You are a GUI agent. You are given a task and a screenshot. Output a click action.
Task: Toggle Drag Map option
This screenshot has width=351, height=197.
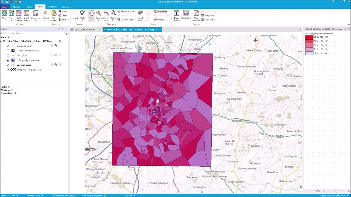point(208,16)
